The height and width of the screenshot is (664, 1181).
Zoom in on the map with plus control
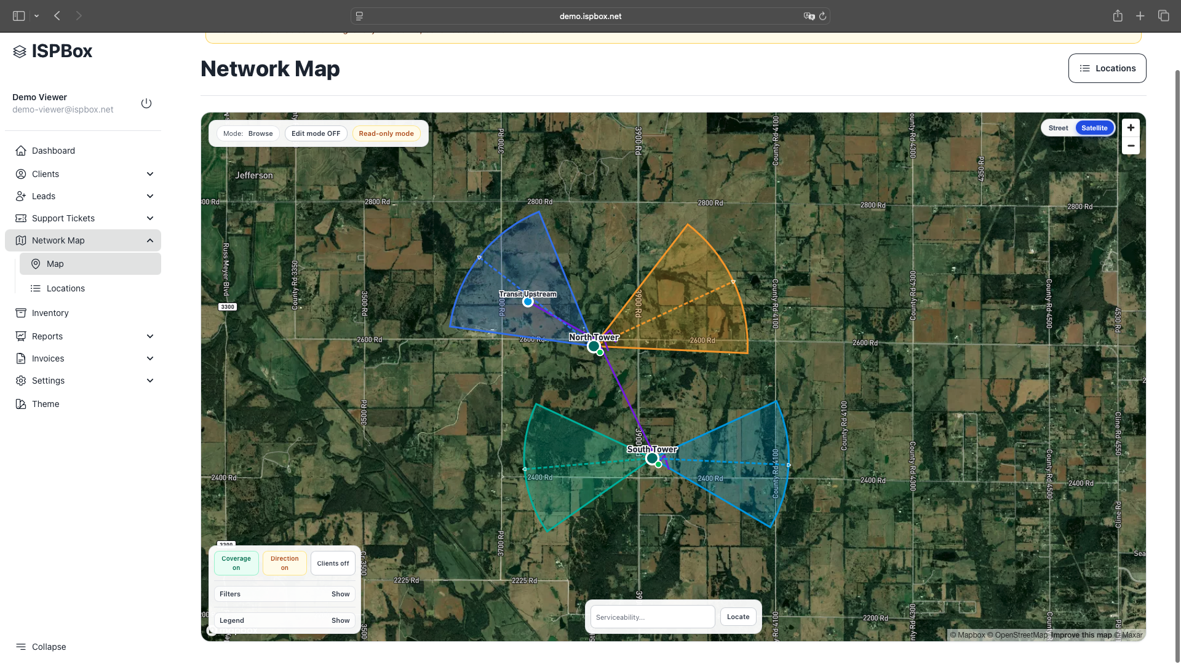(x=1131, y=127)
